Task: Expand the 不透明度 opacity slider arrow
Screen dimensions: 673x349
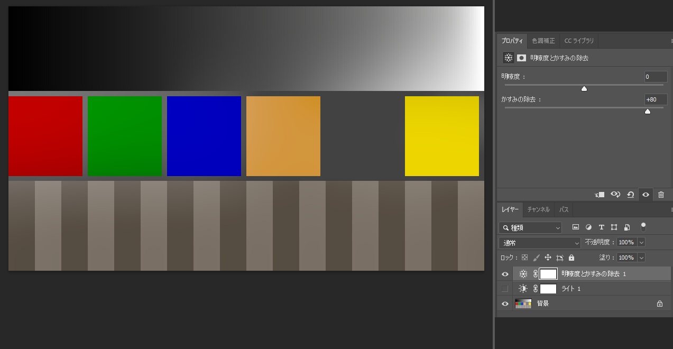Action: (x=641, y=242)
